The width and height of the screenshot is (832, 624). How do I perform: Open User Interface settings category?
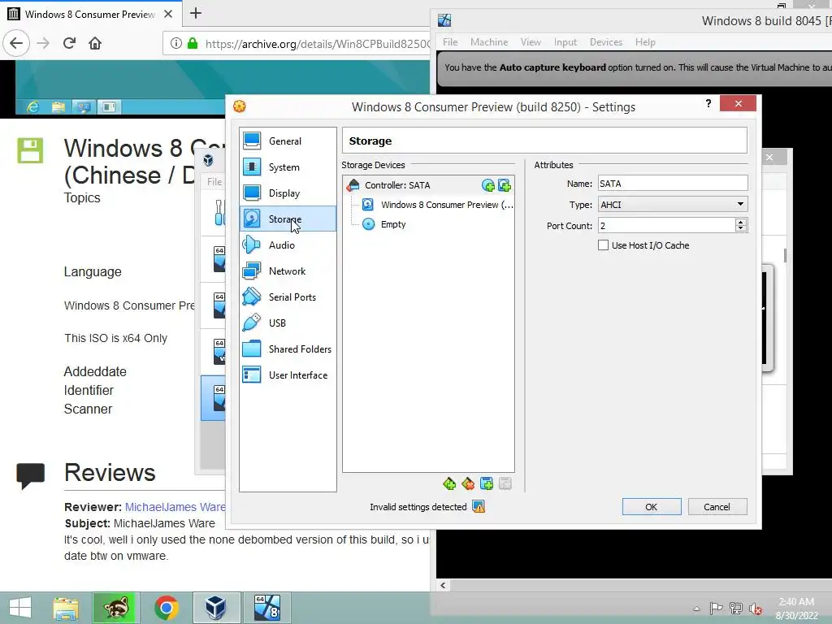(x=288, y=375)
